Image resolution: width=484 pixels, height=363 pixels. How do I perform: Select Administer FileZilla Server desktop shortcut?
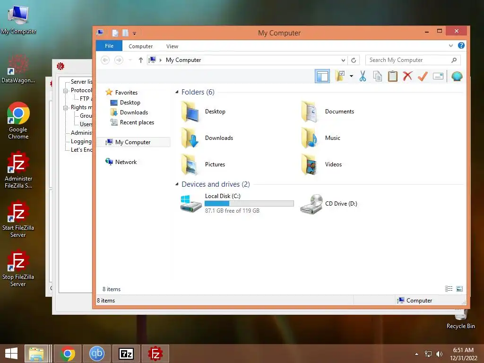tap(18, 170)
